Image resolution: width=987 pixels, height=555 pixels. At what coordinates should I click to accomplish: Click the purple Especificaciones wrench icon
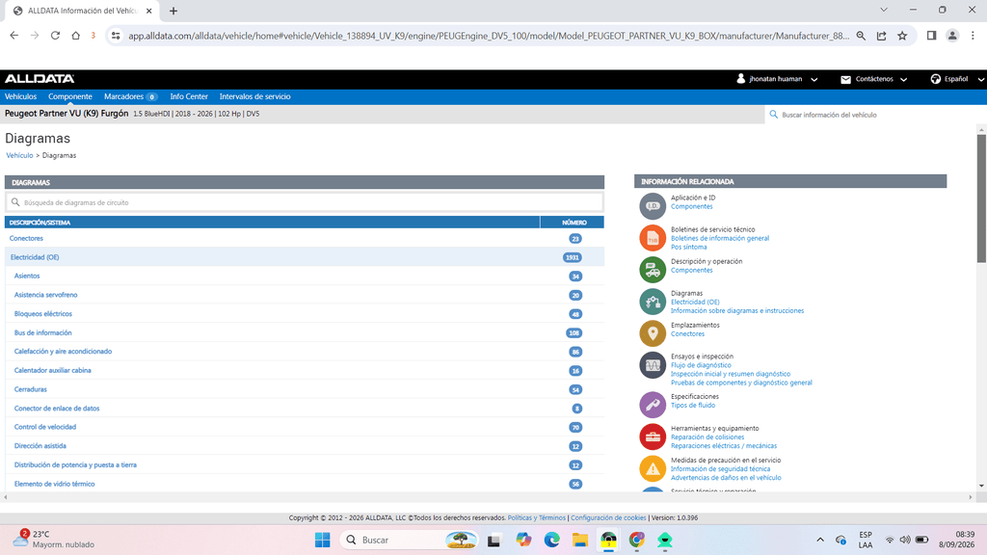point(653,405)
